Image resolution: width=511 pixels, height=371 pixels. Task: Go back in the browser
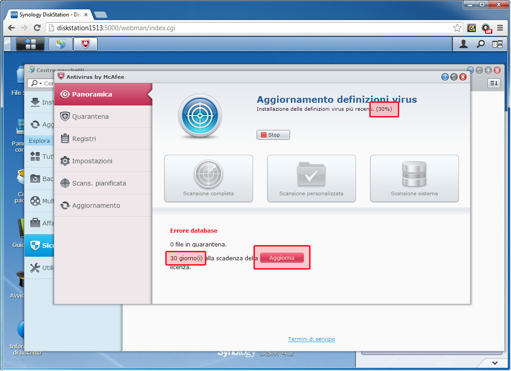click(x=12, y=28)
